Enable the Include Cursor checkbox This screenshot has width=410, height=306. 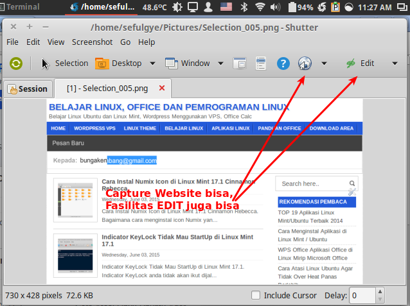[x=256, y=295]
